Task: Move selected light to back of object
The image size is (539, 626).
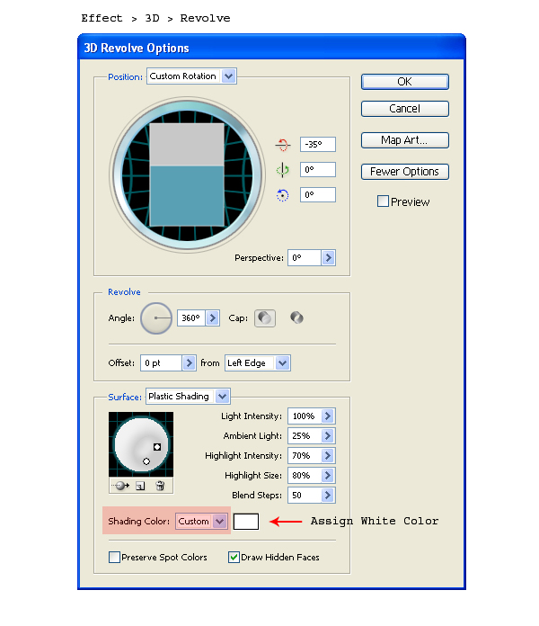Action: coord(120,486)
